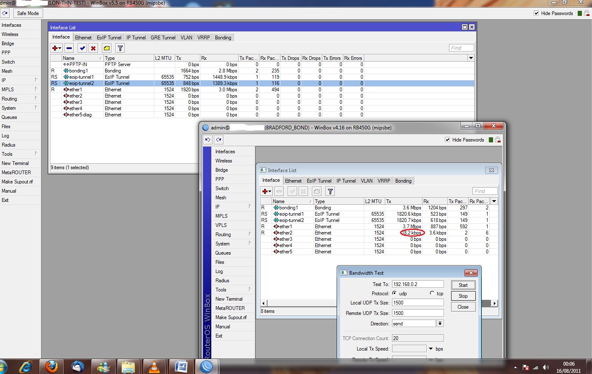Image resolution: width=592 pixels, height=374 pixels.
Task: Select the udp protocol radio button
Action: 395,293
